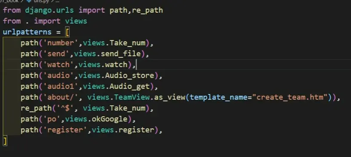The height and width of the screenshot is (157, 351).
Task: Click the closing bracket of urlpatterns list
Action: [x=5, y=141]
